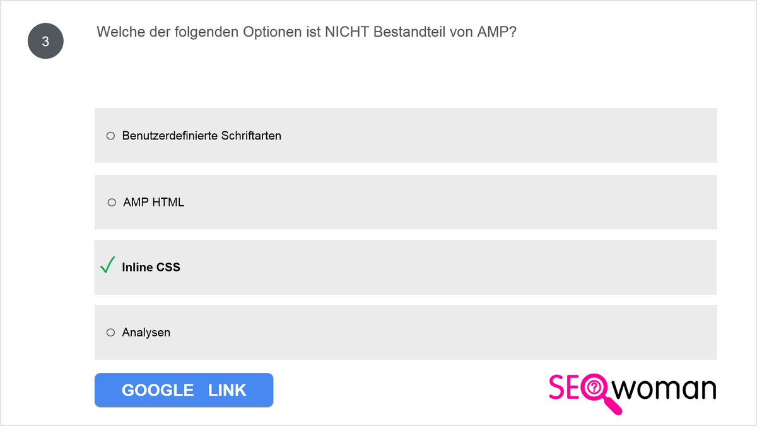757x426 pixels.
Task: Select the Benutzerdefinierte Schriftarten radio button
Action: [110, 136]
